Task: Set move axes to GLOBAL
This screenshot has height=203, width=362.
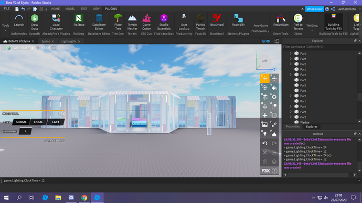Action: coord(21,122)
